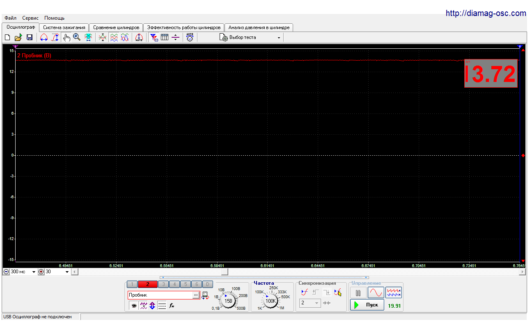Select the sine wave analog mode button
This screenshot has width=532, height=322.
click(x=376, y=293)
